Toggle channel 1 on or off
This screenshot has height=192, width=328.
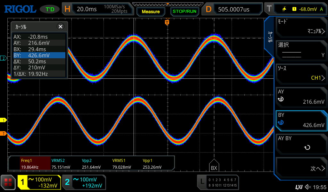pyautogui.click(x=39, y=182)
